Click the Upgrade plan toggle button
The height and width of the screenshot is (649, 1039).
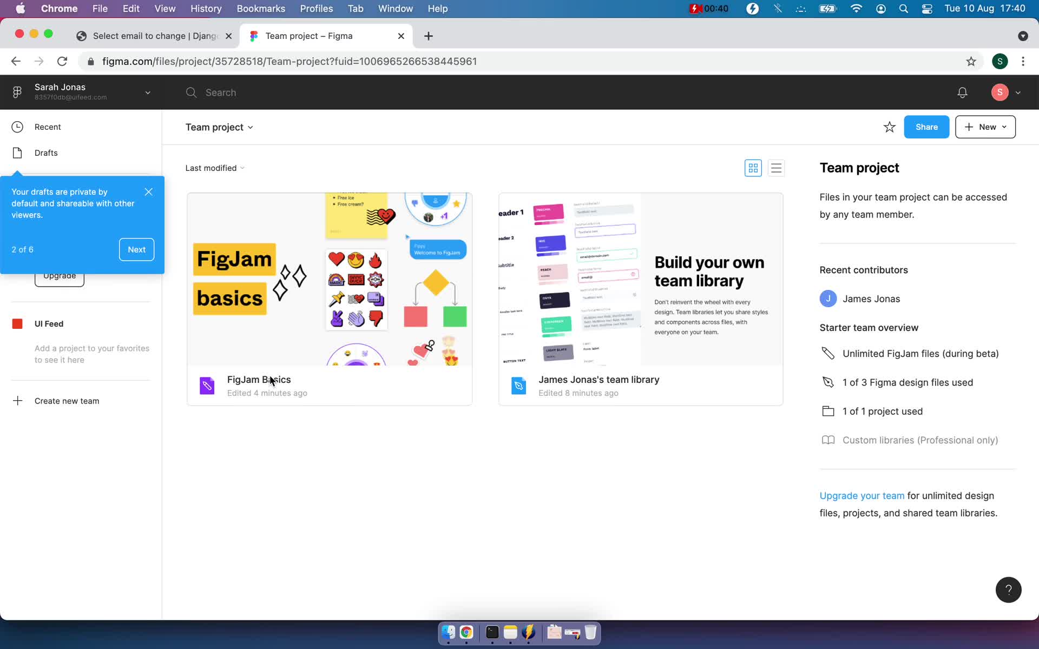click(x=59, y=275)
